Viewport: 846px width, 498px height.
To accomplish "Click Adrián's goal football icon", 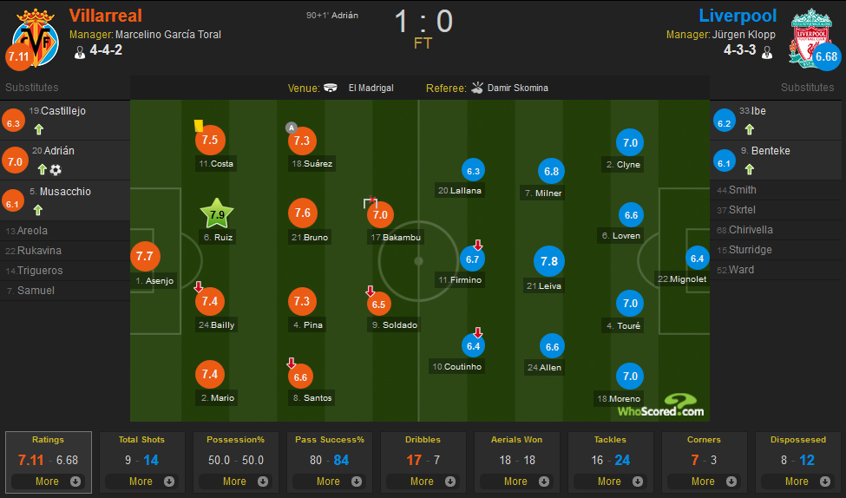I will pos(56,170).
